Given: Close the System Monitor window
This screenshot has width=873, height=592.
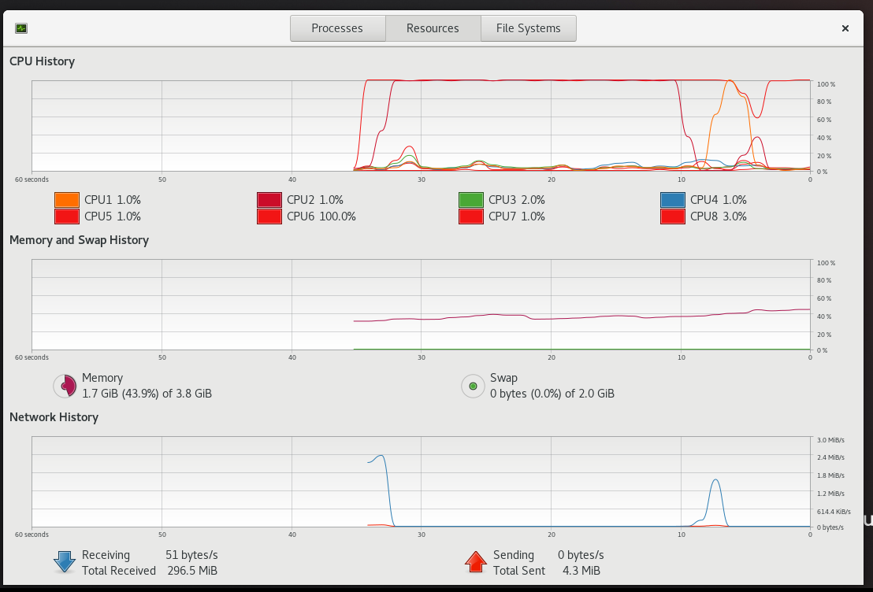Looking at the screenshot, I should pos(845,28).
